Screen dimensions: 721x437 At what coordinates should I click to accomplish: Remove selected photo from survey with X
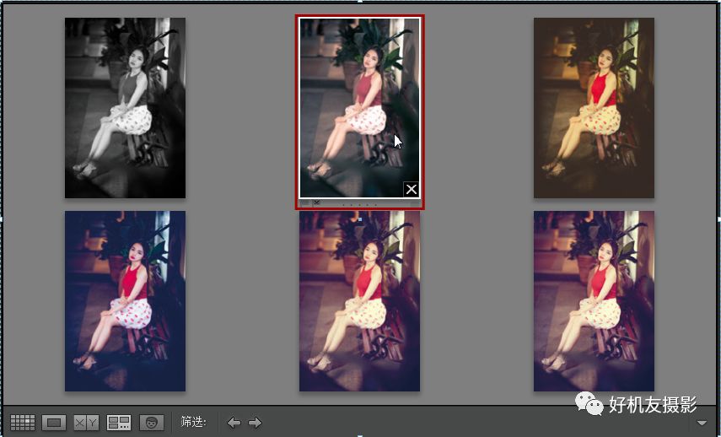[x=411, y=189]
